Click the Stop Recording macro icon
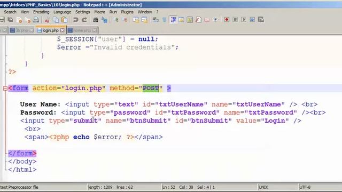The image size is (342, 192). (235, 20)
